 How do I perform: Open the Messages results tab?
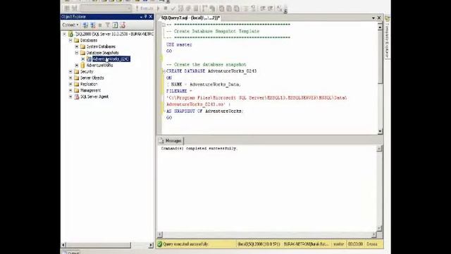click(171, 140)
